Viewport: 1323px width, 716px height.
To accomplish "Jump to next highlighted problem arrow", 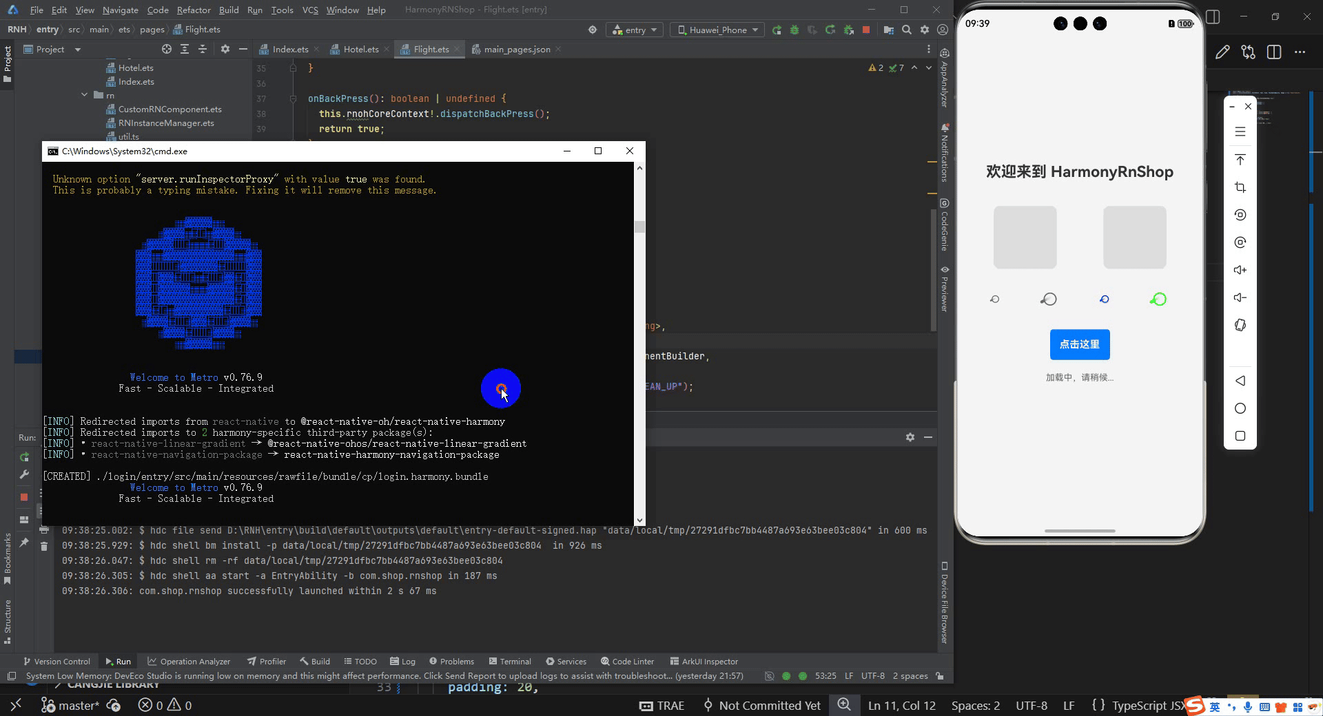I will pos(928,67).
